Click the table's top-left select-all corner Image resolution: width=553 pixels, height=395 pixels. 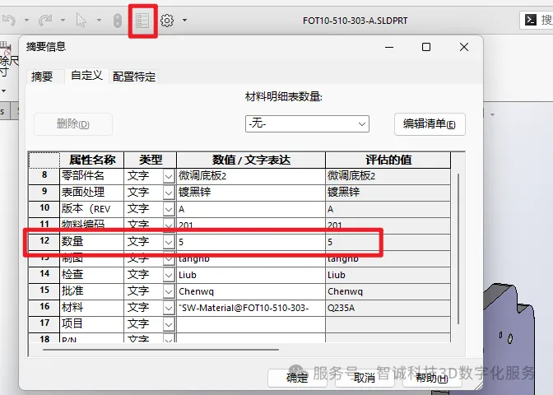pyautogui.click(x=44, y=160)
